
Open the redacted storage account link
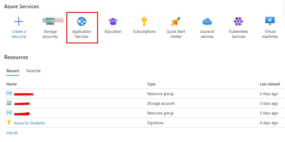click(22, 104)
